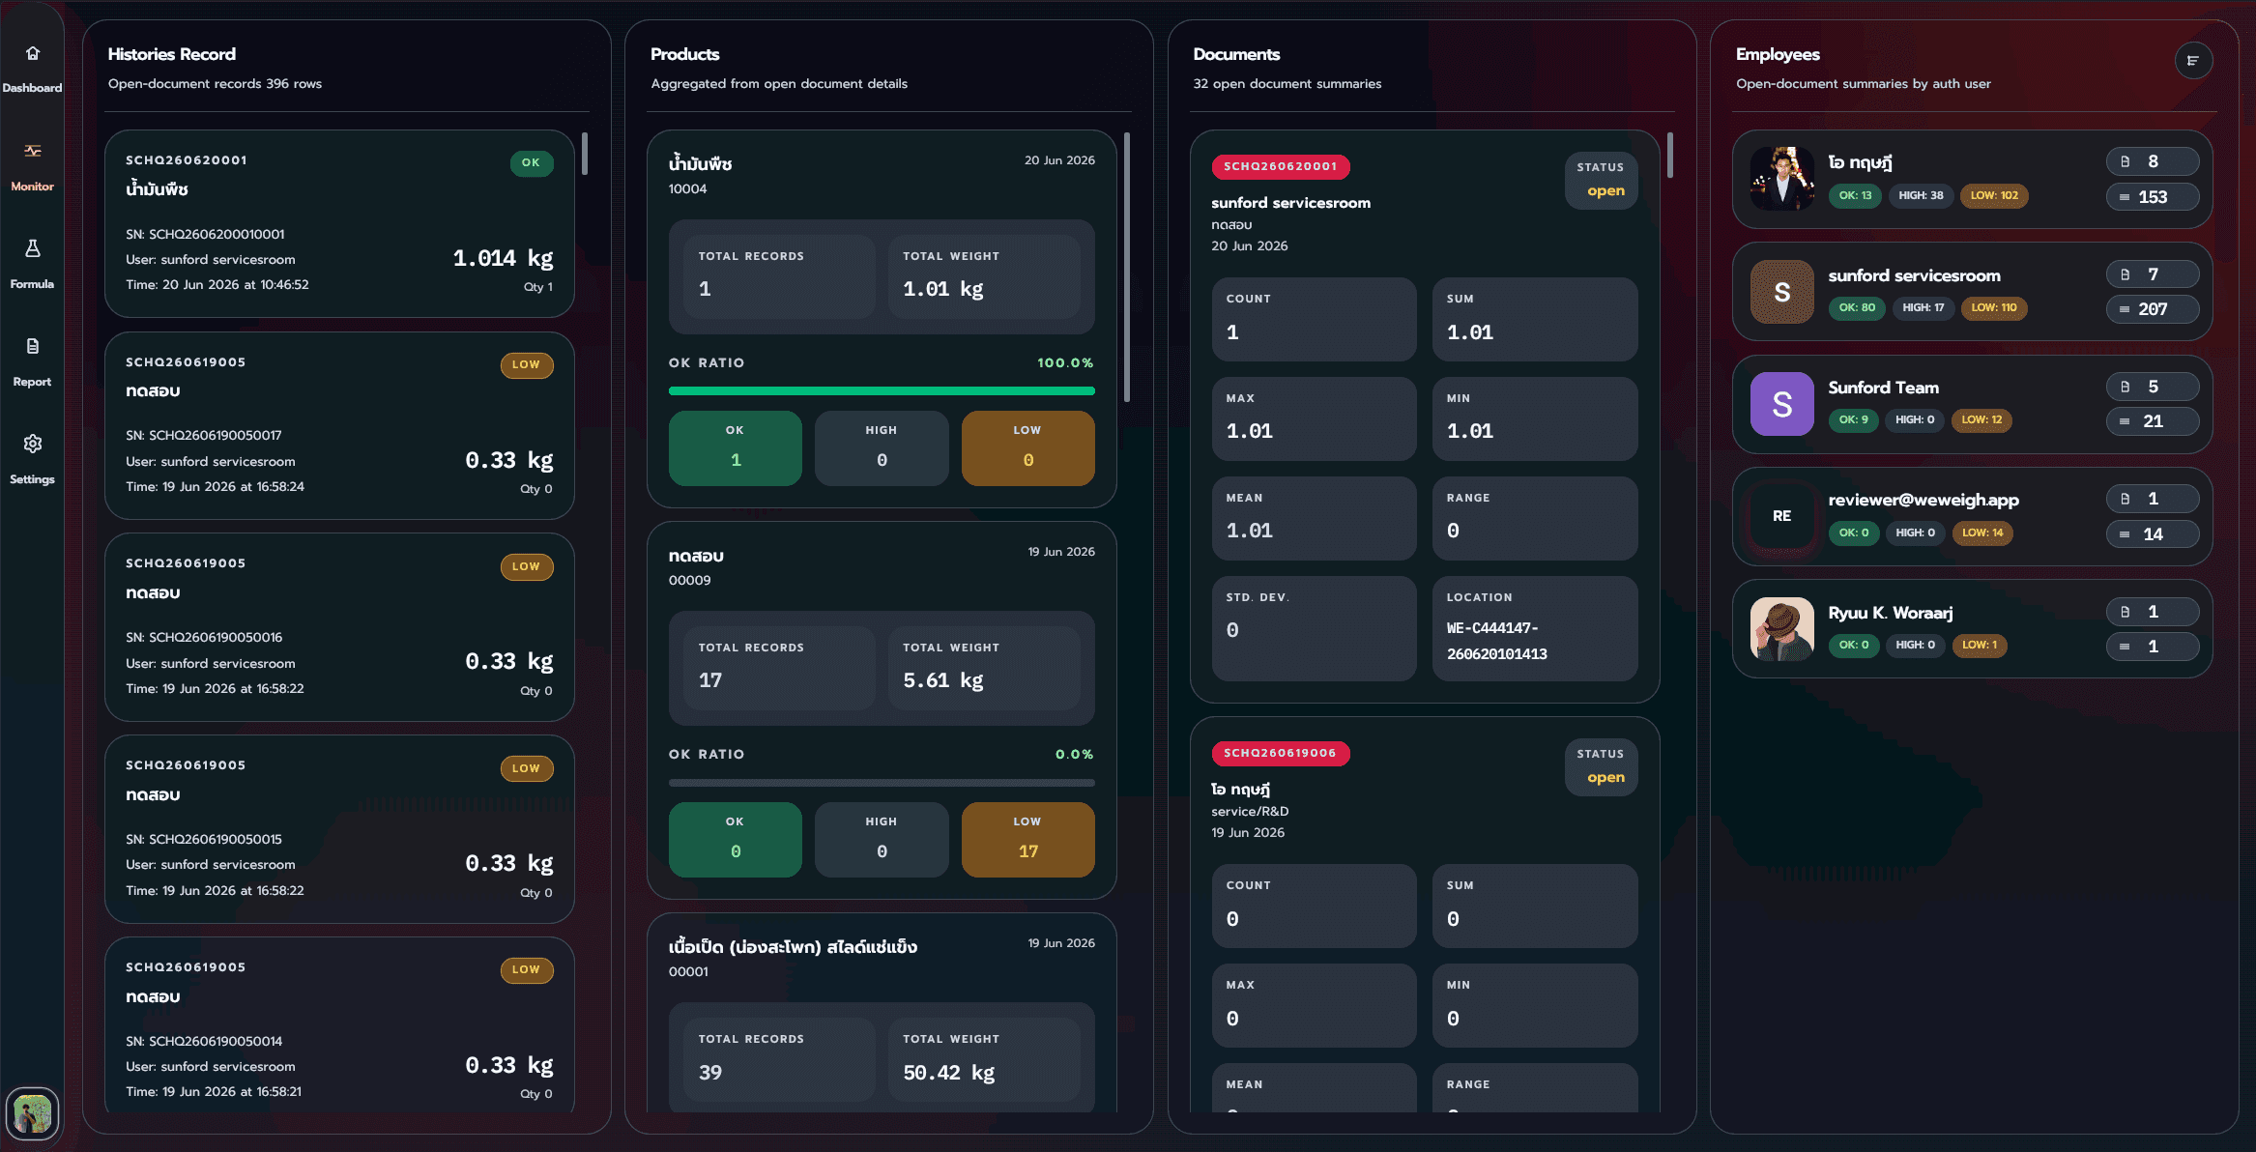Image resolution: width=2256 pixels, height=1152 pixels.
Task: Click OK 0 tile for ทดสอบ product
Action: (x=736, y=839)
